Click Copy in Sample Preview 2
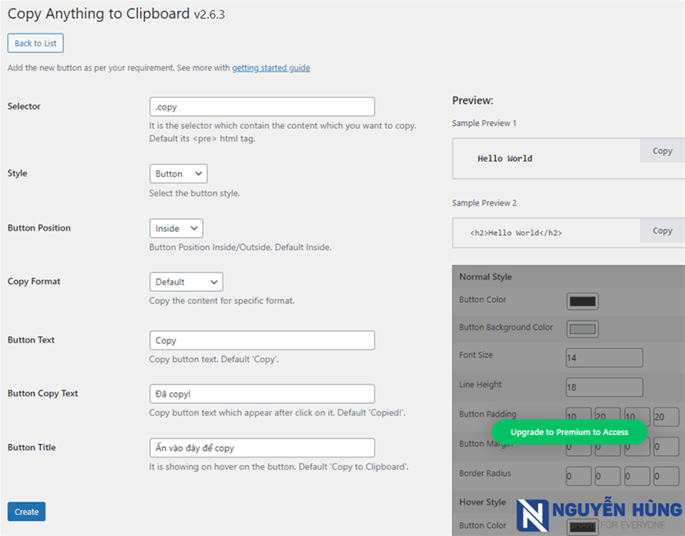This screenshot has height=536, width=685. click(x=662, y=231)
